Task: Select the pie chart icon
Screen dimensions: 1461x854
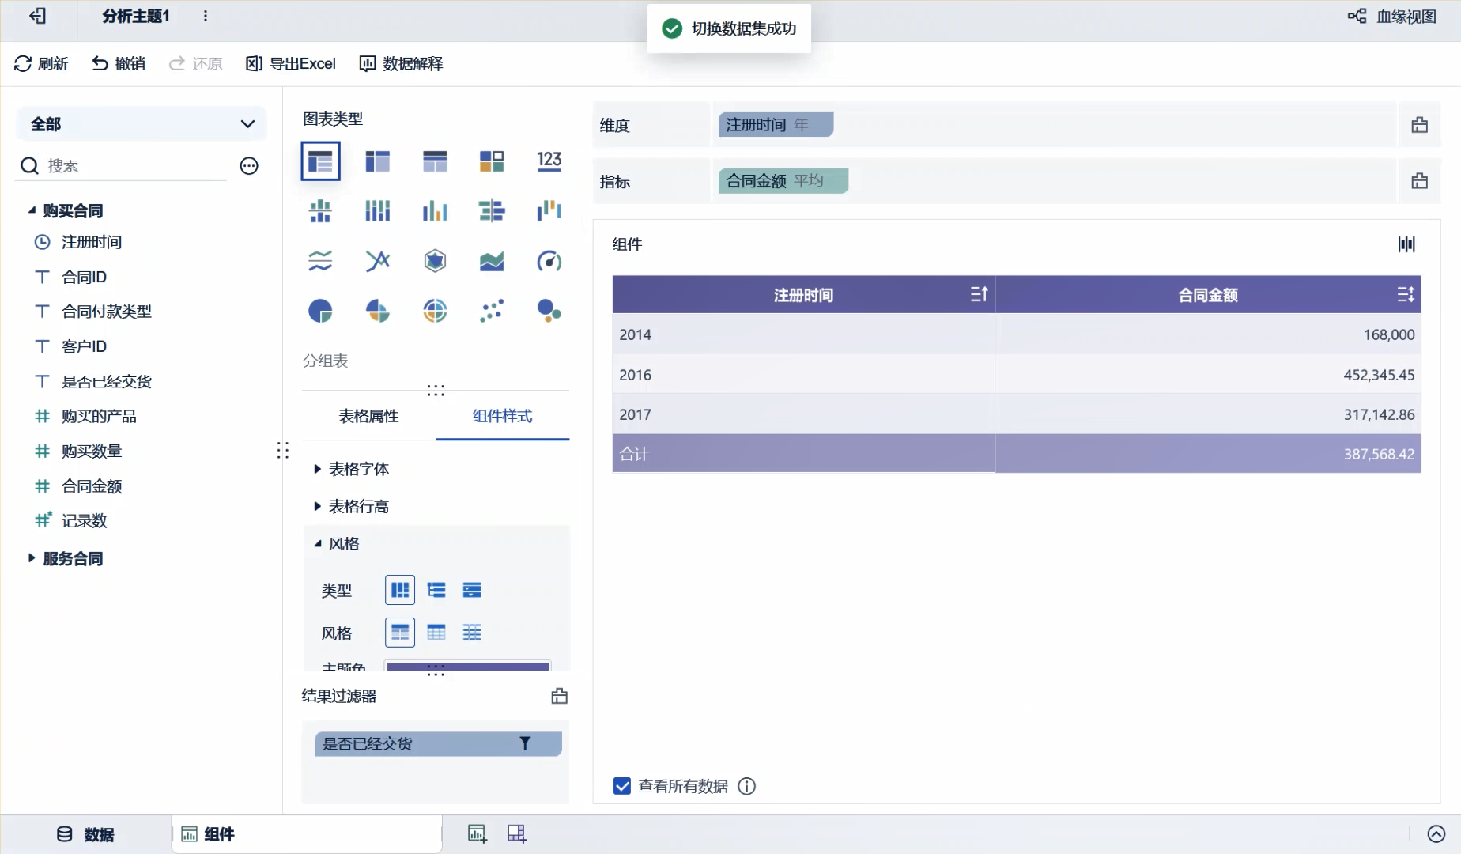Action: tap(320, 311)
